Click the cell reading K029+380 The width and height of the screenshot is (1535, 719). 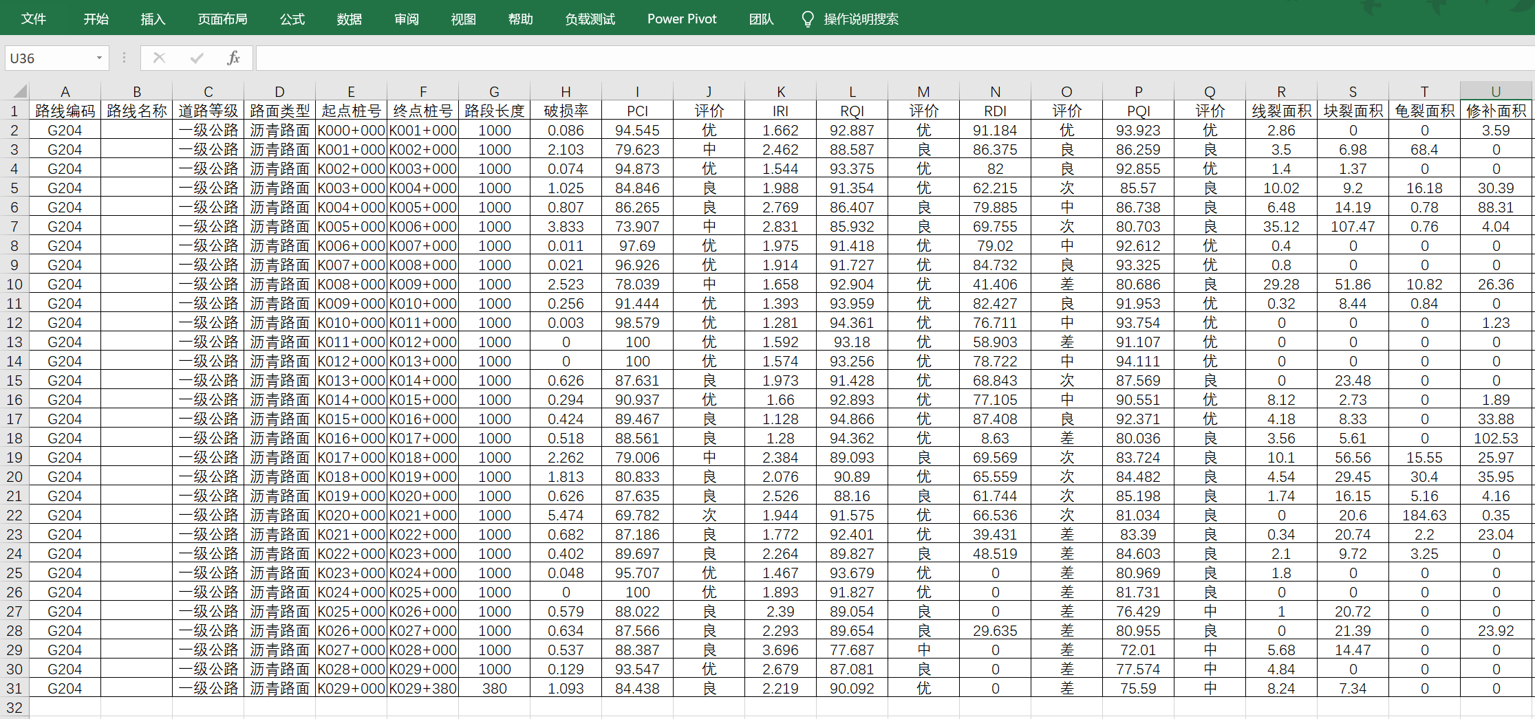click(x=422, y=688)
